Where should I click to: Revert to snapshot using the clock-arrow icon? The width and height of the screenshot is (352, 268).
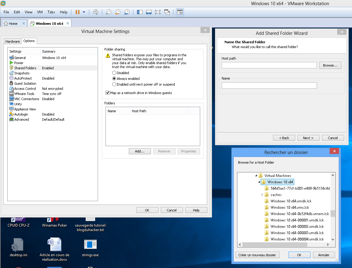pyautogui.click(x=118, y=12)
